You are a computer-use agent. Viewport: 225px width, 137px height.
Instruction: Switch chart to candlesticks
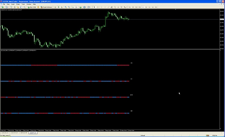tap(59, 7)
